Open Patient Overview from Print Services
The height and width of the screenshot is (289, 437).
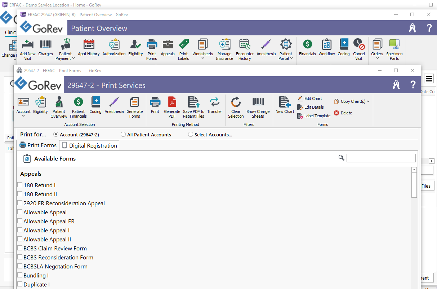(x=59, y=107)
